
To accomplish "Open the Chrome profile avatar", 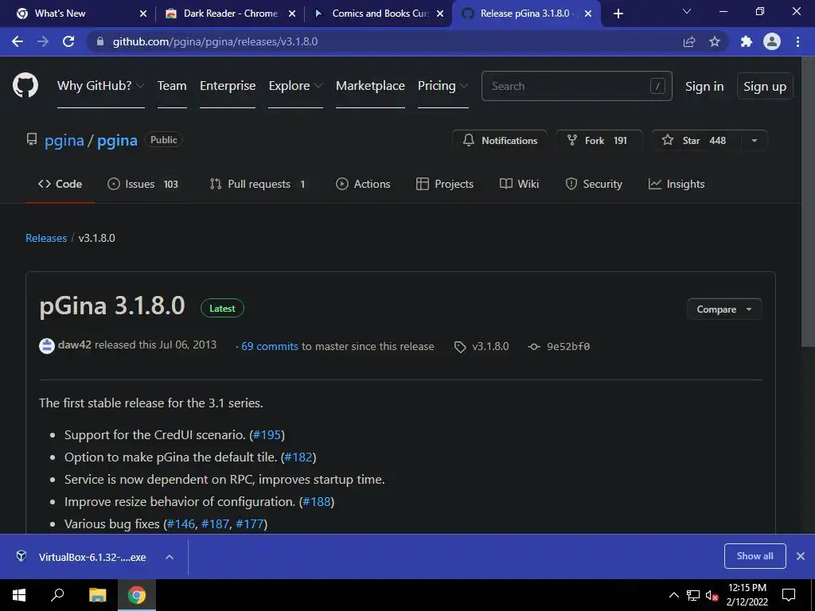I will [772, 41].
